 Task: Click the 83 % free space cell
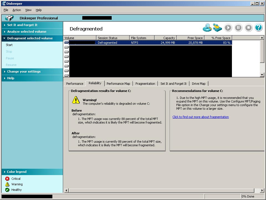pos(227,43)
